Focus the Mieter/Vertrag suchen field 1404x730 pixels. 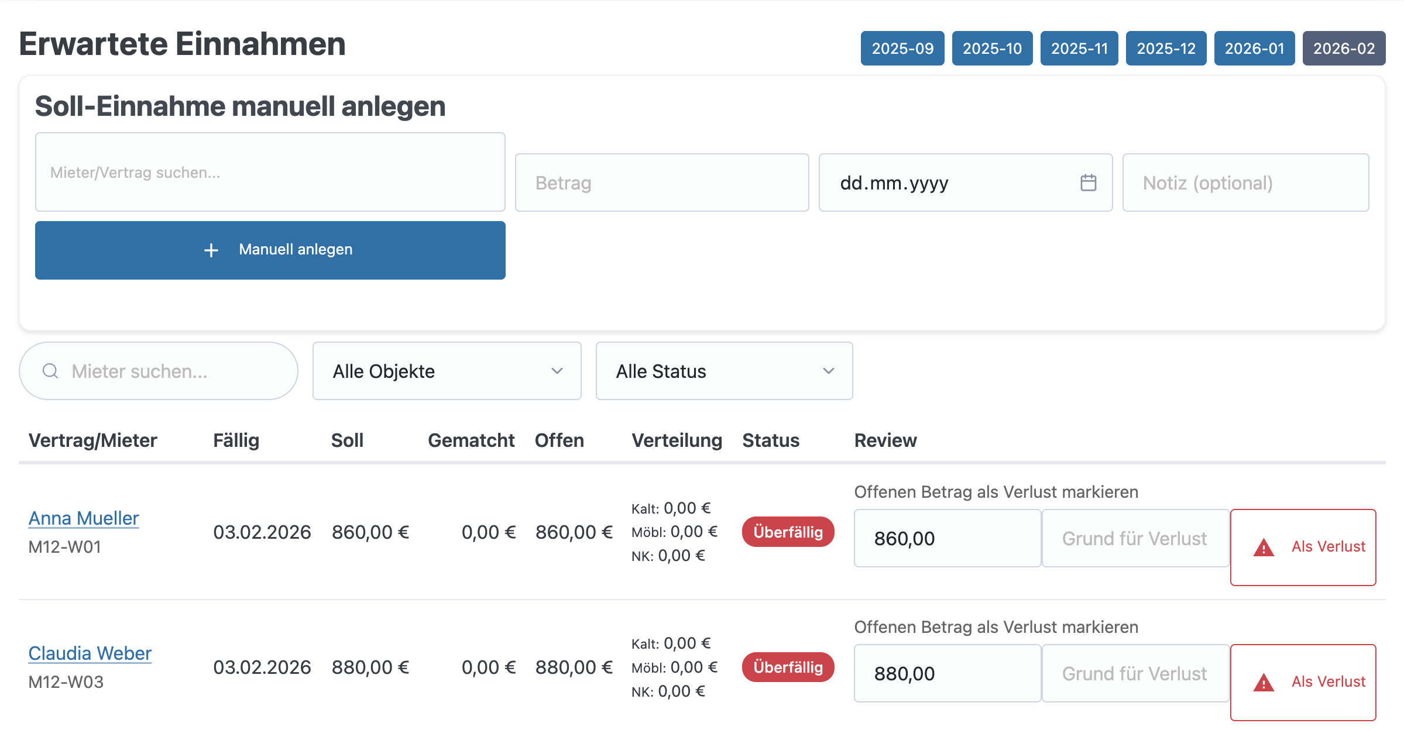point(270,172)
